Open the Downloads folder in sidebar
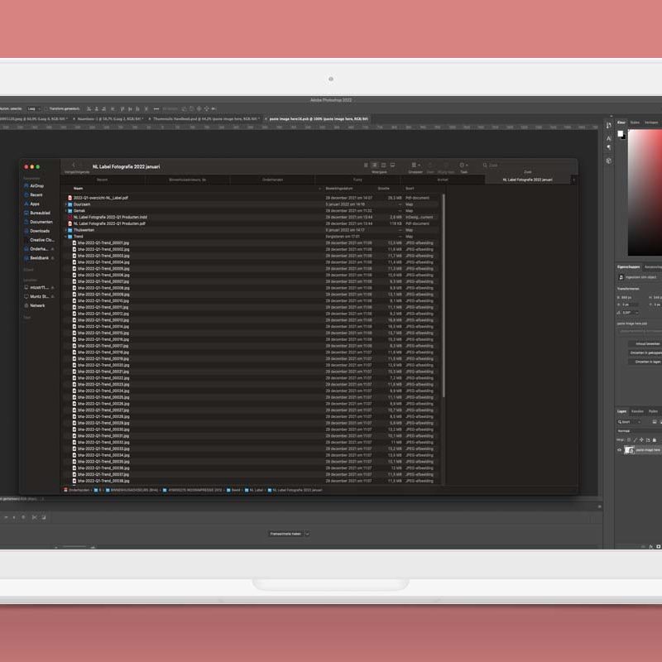Viewport: 662px width, 662px height. click(x=40, y=231)
